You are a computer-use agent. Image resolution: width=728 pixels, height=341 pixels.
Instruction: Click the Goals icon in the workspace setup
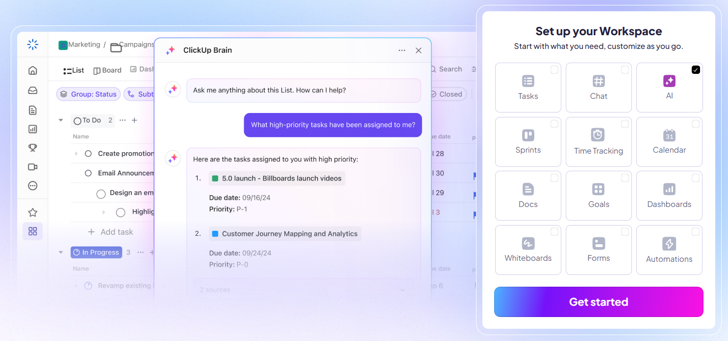click(x=599, y=189)
